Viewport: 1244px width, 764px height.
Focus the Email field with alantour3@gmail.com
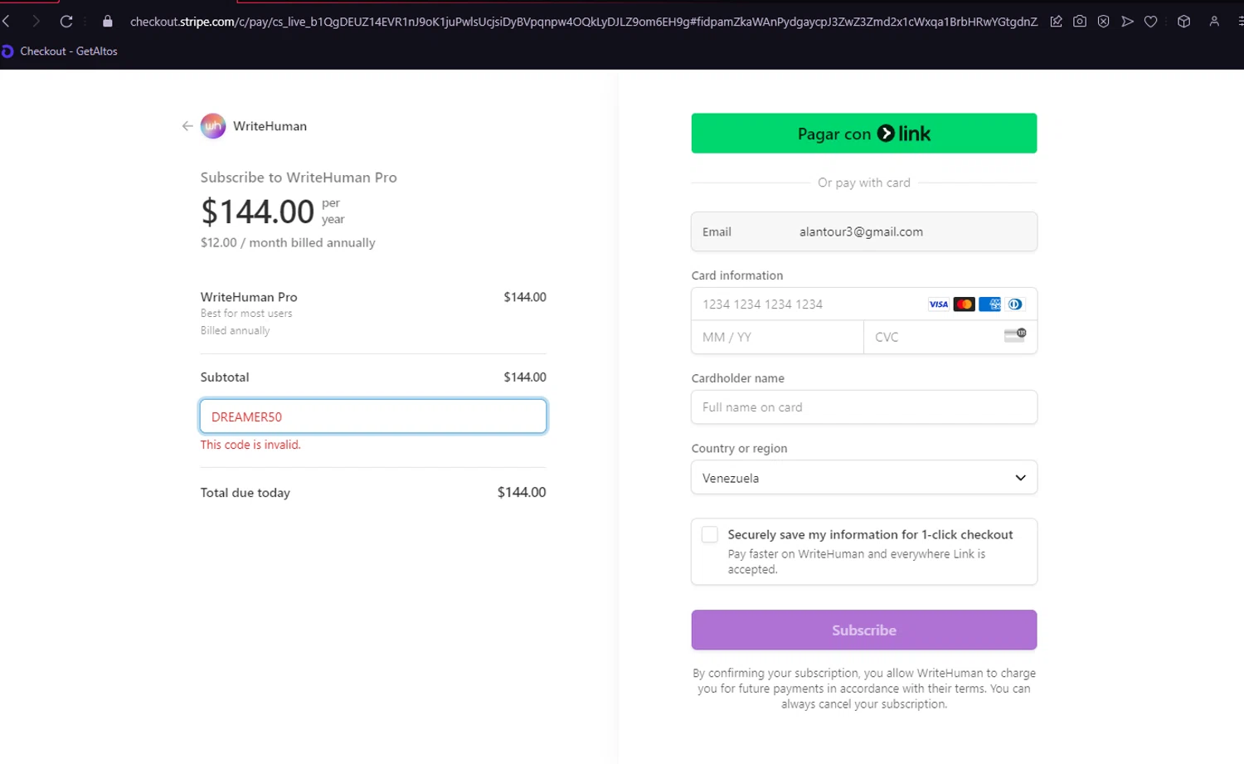pyautogui.click(x=864, y=232)
